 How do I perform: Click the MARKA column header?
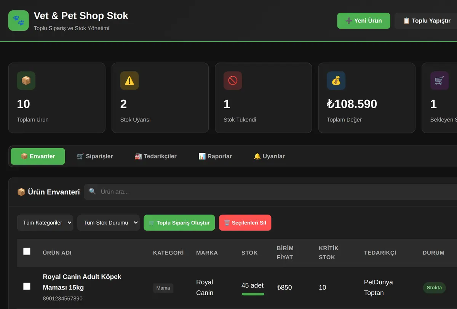coord(207,253)
